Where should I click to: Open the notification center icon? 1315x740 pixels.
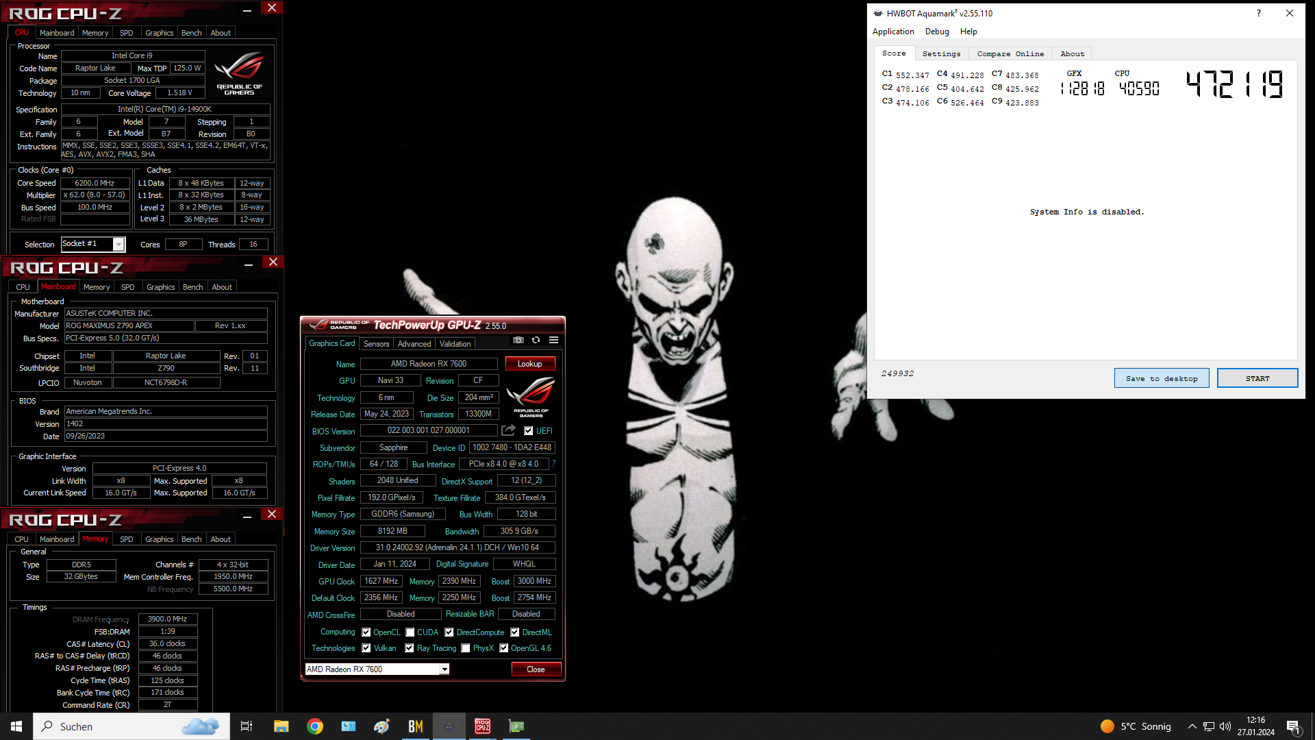coord(1294,727)
